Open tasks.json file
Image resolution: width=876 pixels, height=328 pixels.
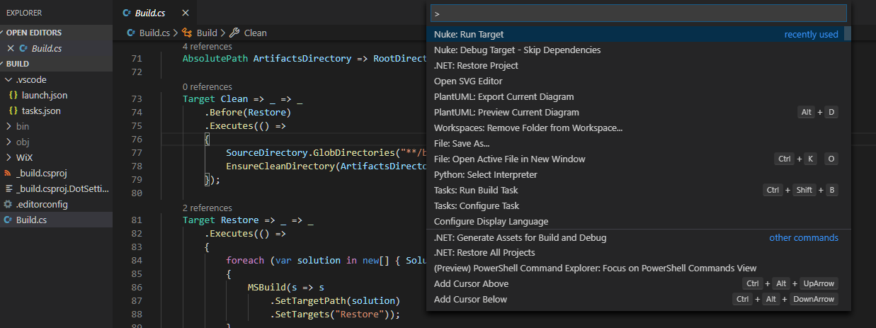[x=41, y=111]
